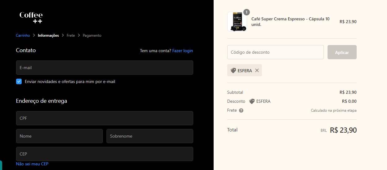Uncheck the email news and offers checkbox
This screenshot has height=170, width=387.
19,81
